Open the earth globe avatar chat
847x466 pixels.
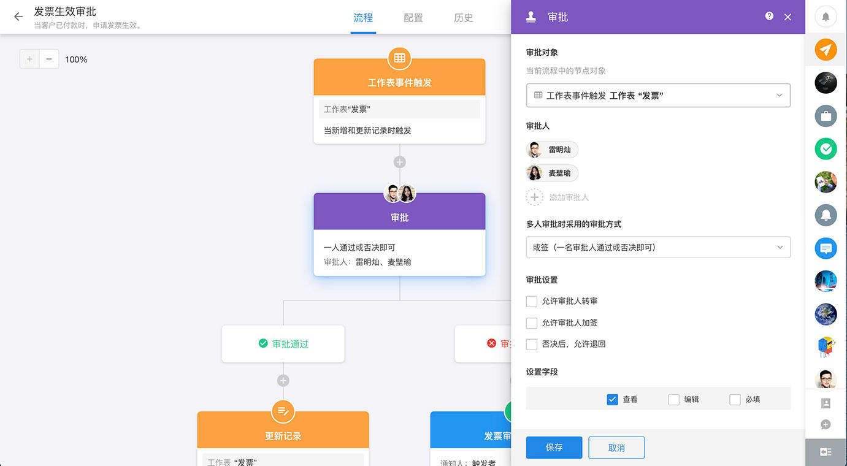826,314
